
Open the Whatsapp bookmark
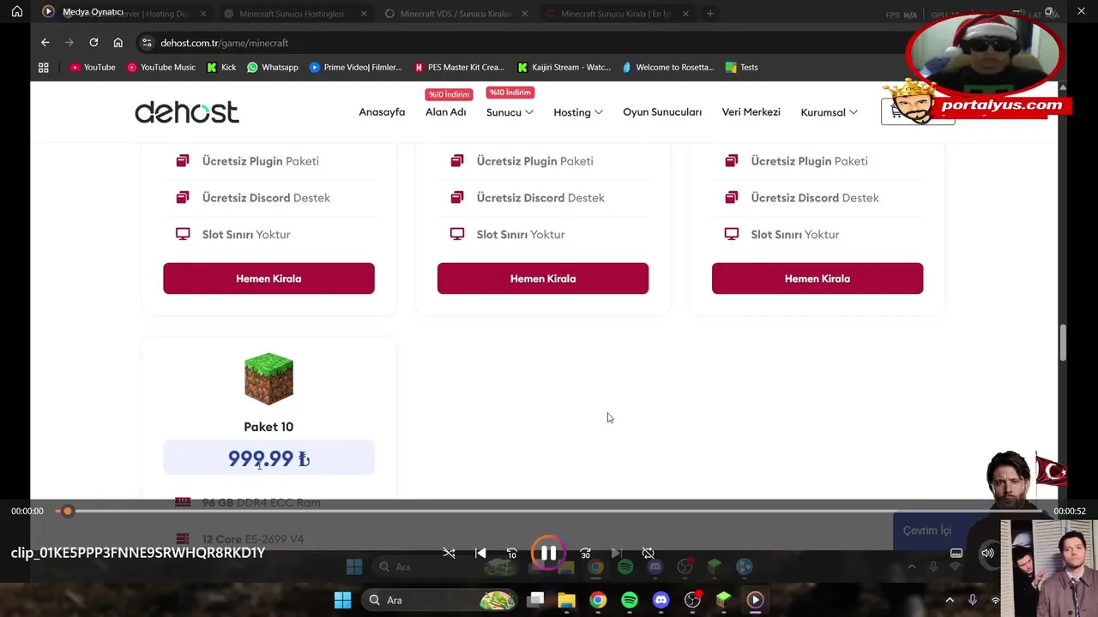coord(272,67)
